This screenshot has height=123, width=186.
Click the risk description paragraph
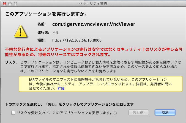click(100, 67)
